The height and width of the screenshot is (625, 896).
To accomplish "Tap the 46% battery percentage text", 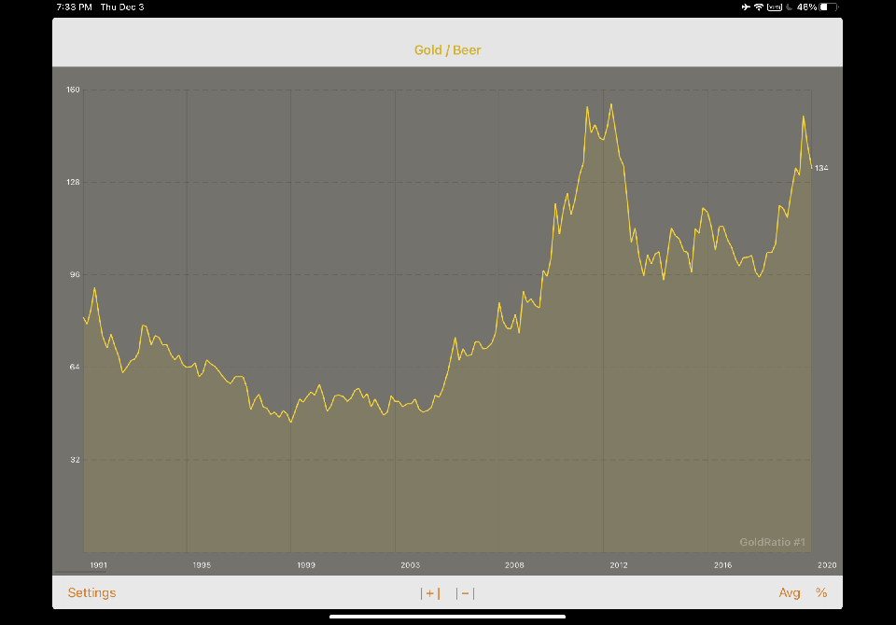I will point(806,7).
